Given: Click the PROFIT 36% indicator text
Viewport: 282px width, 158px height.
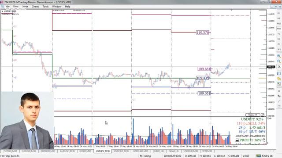Looking at the screenshot, I should click(x=250, y=140).
